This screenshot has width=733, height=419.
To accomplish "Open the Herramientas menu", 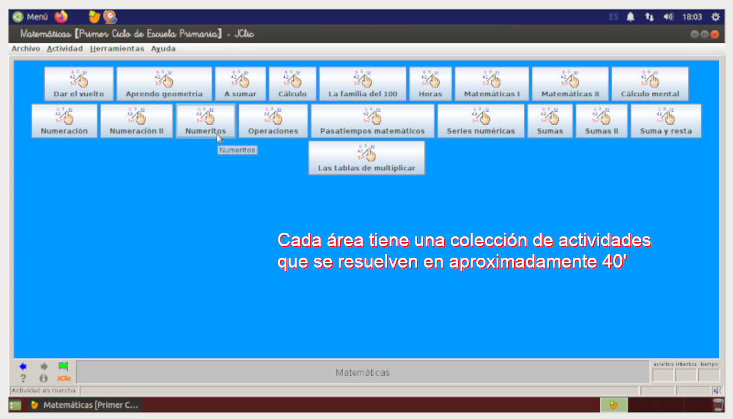I will (117, 49).
